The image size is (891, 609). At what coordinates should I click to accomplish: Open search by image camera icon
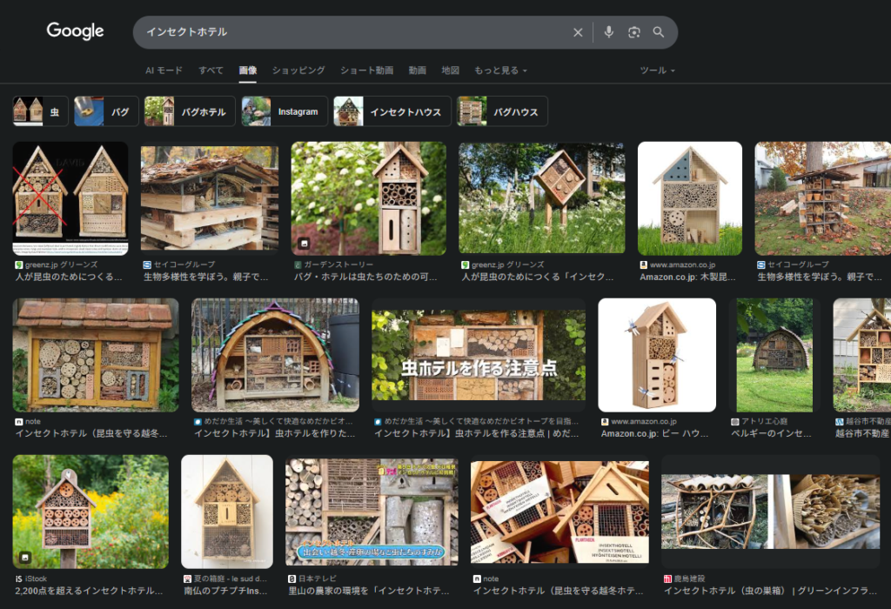(634, 32)
